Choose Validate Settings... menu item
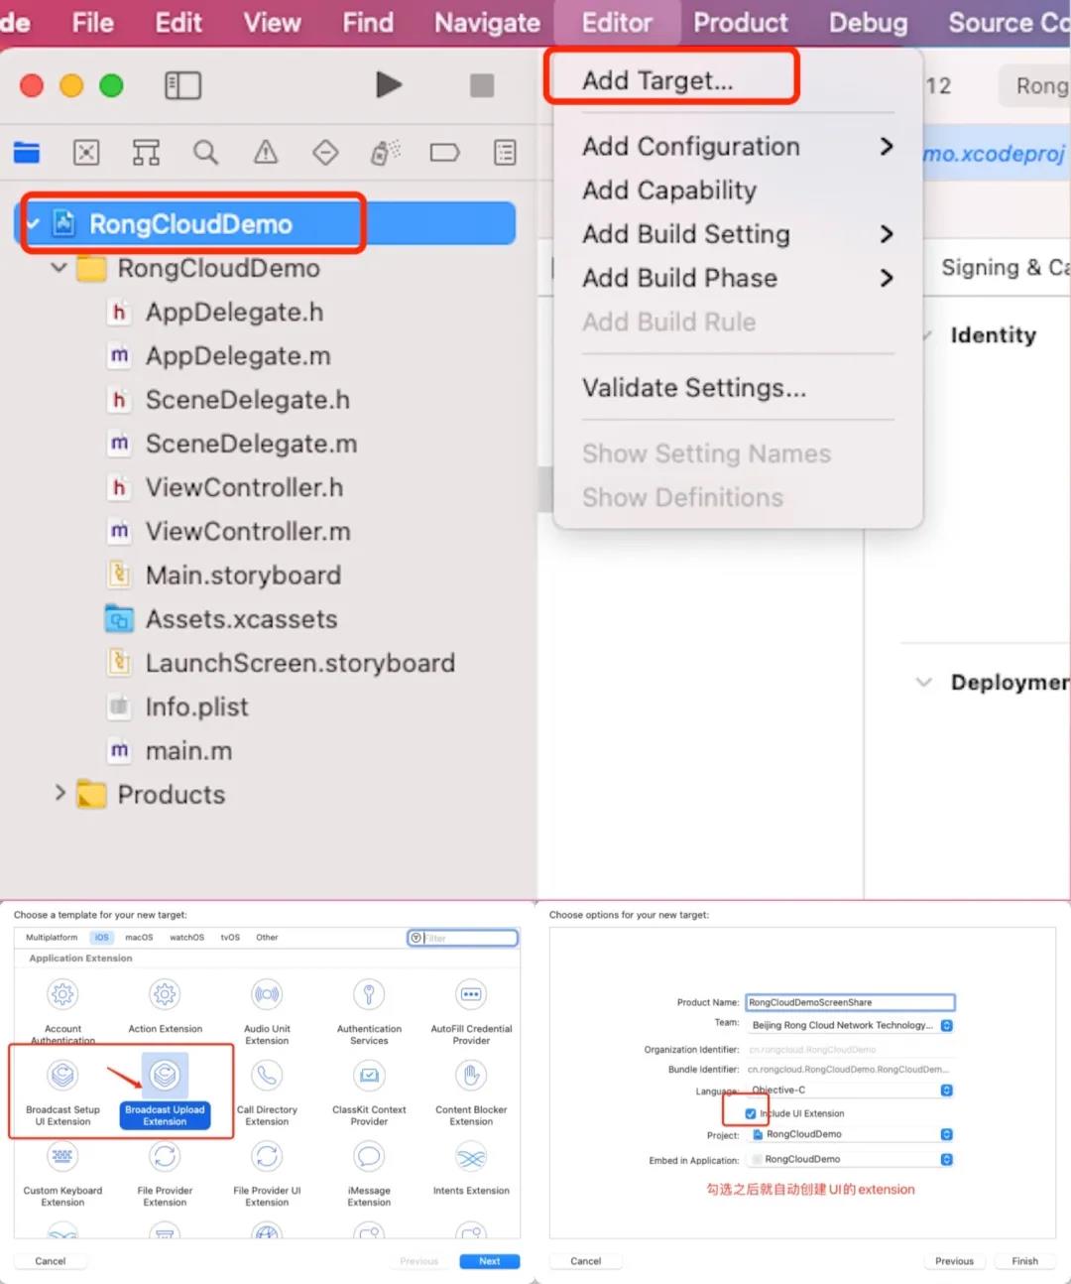Image resolution: width=1071 pixels, height=1284 pixels. [738, 387]
